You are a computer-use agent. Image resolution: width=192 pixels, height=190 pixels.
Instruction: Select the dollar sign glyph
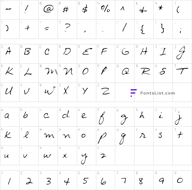pos(85,9)
